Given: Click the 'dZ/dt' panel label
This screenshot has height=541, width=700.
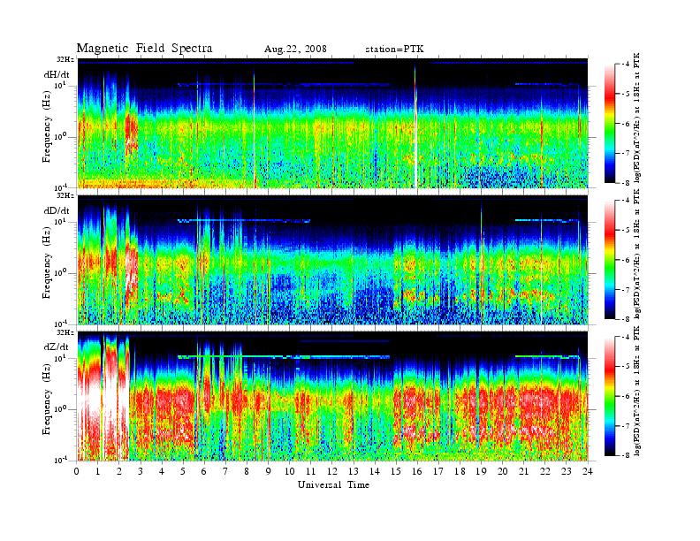Looking at the screenshot, I should [x=57, y=347].
